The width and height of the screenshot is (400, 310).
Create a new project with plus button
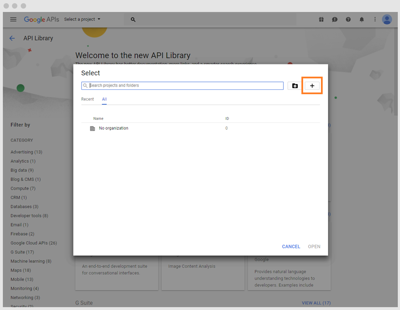click(x=312, y=86)
